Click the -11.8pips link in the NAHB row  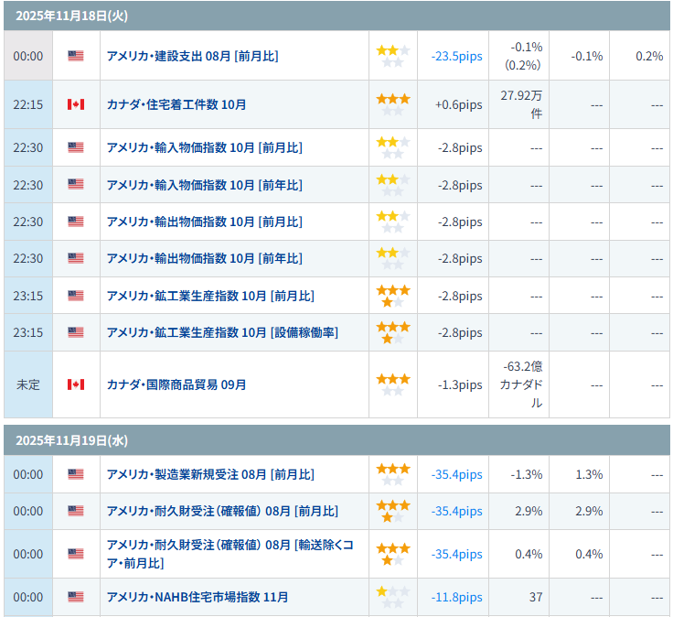click(456, 597)
